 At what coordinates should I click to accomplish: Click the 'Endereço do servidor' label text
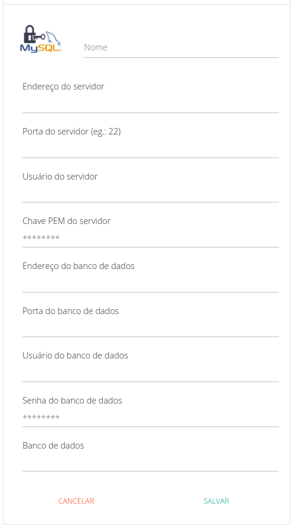[x=63, y=87]
